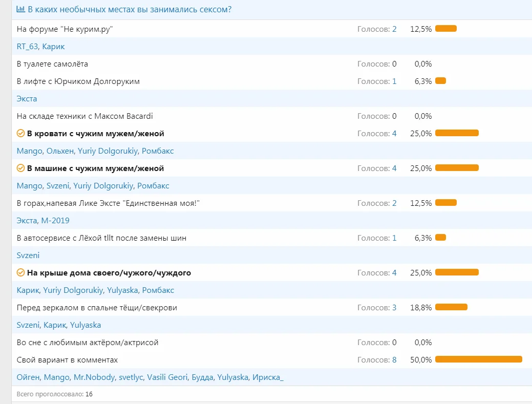
Task: Click option 'На форуме "Не курим.ру"'
Action: (65, 29)
